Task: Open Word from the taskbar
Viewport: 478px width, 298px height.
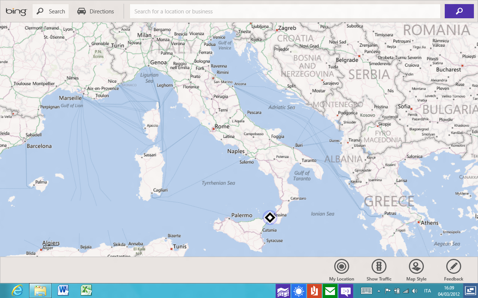Action: [x=63, y=291]
